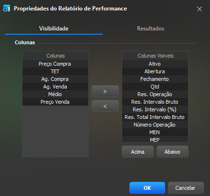
Task: Select the Visibilidade tab
Action: click(x=54, y=29)
